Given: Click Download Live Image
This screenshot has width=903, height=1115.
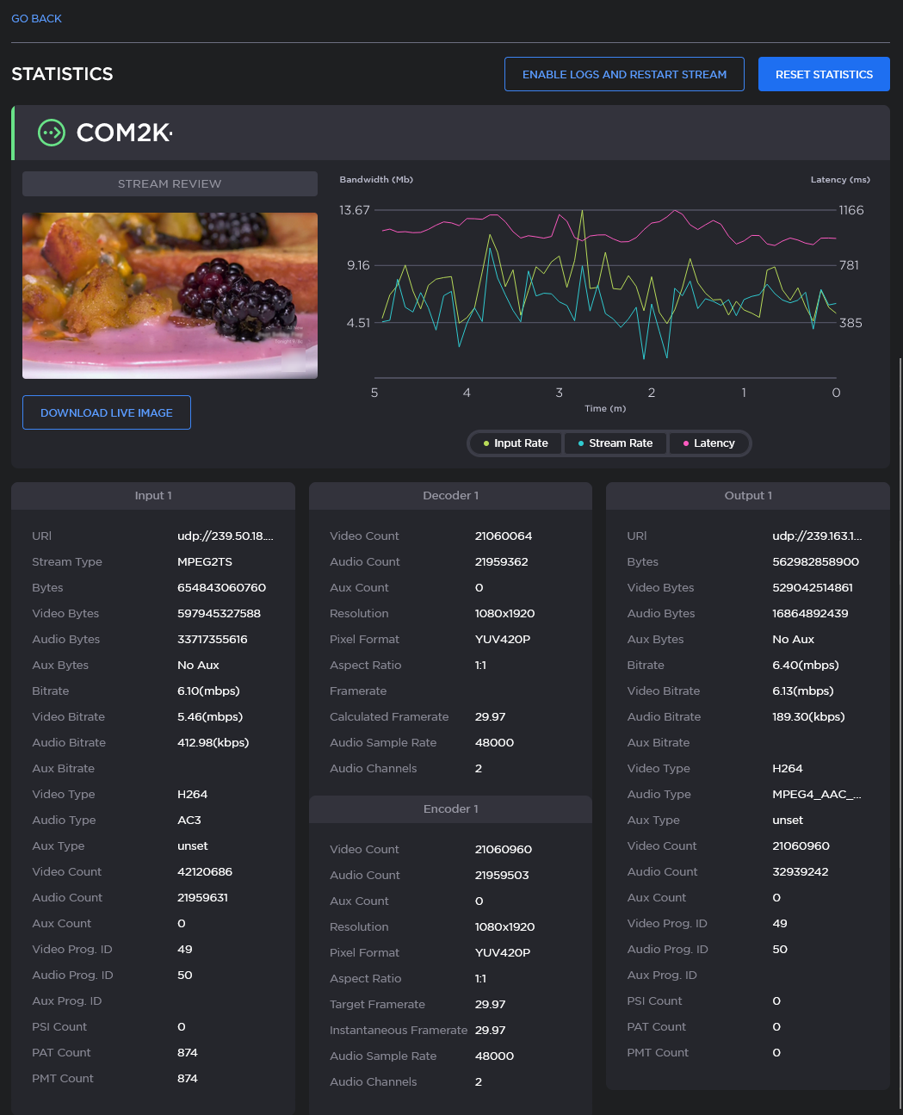Looking at the screenshot, I should coord(106,412).
